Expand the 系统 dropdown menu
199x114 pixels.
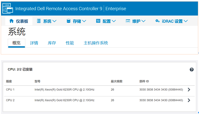50,21
